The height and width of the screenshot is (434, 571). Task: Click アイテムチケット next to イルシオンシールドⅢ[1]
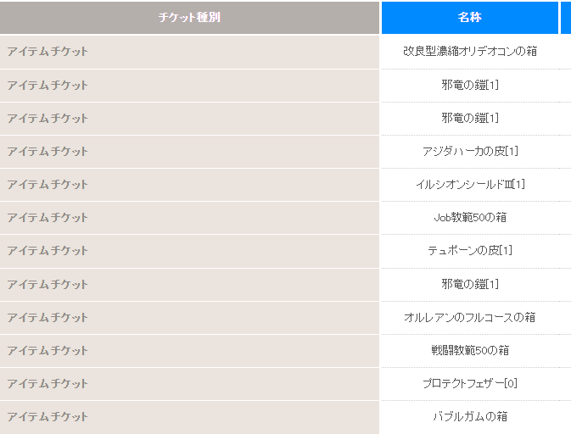pyautogui.click(x=48, y=184)
